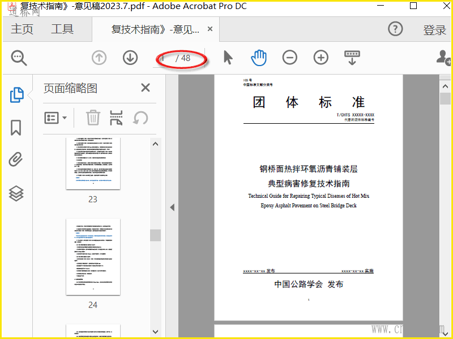Image resolution: width=453 pixels, height=339 pixels.
Task: Click the '/ 48' total pages text
Action: point(183,58)
